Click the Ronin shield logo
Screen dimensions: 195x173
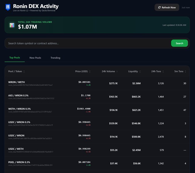point(8,7)
